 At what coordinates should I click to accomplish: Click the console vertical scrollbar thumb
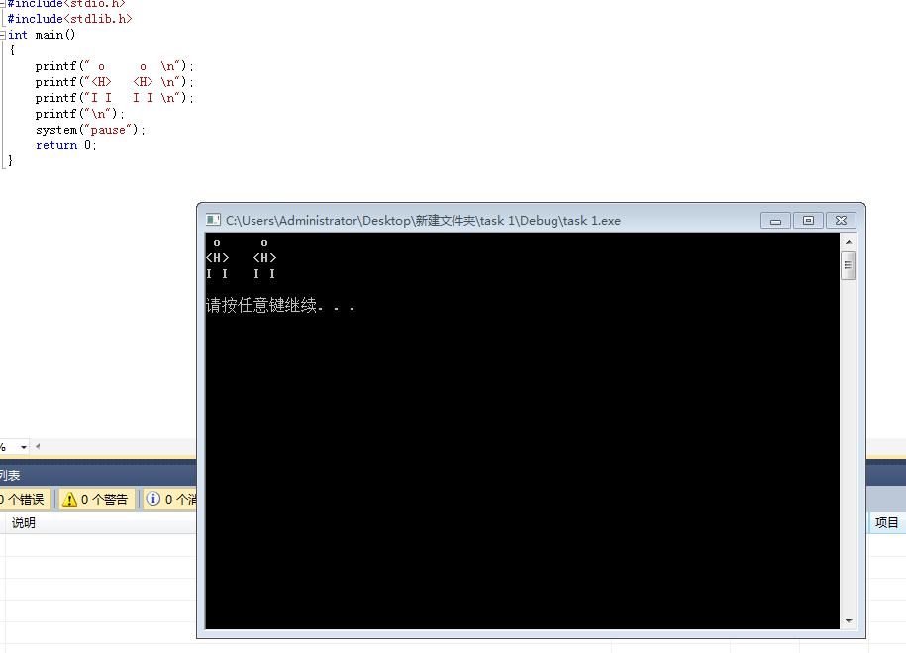coord(849,265)
